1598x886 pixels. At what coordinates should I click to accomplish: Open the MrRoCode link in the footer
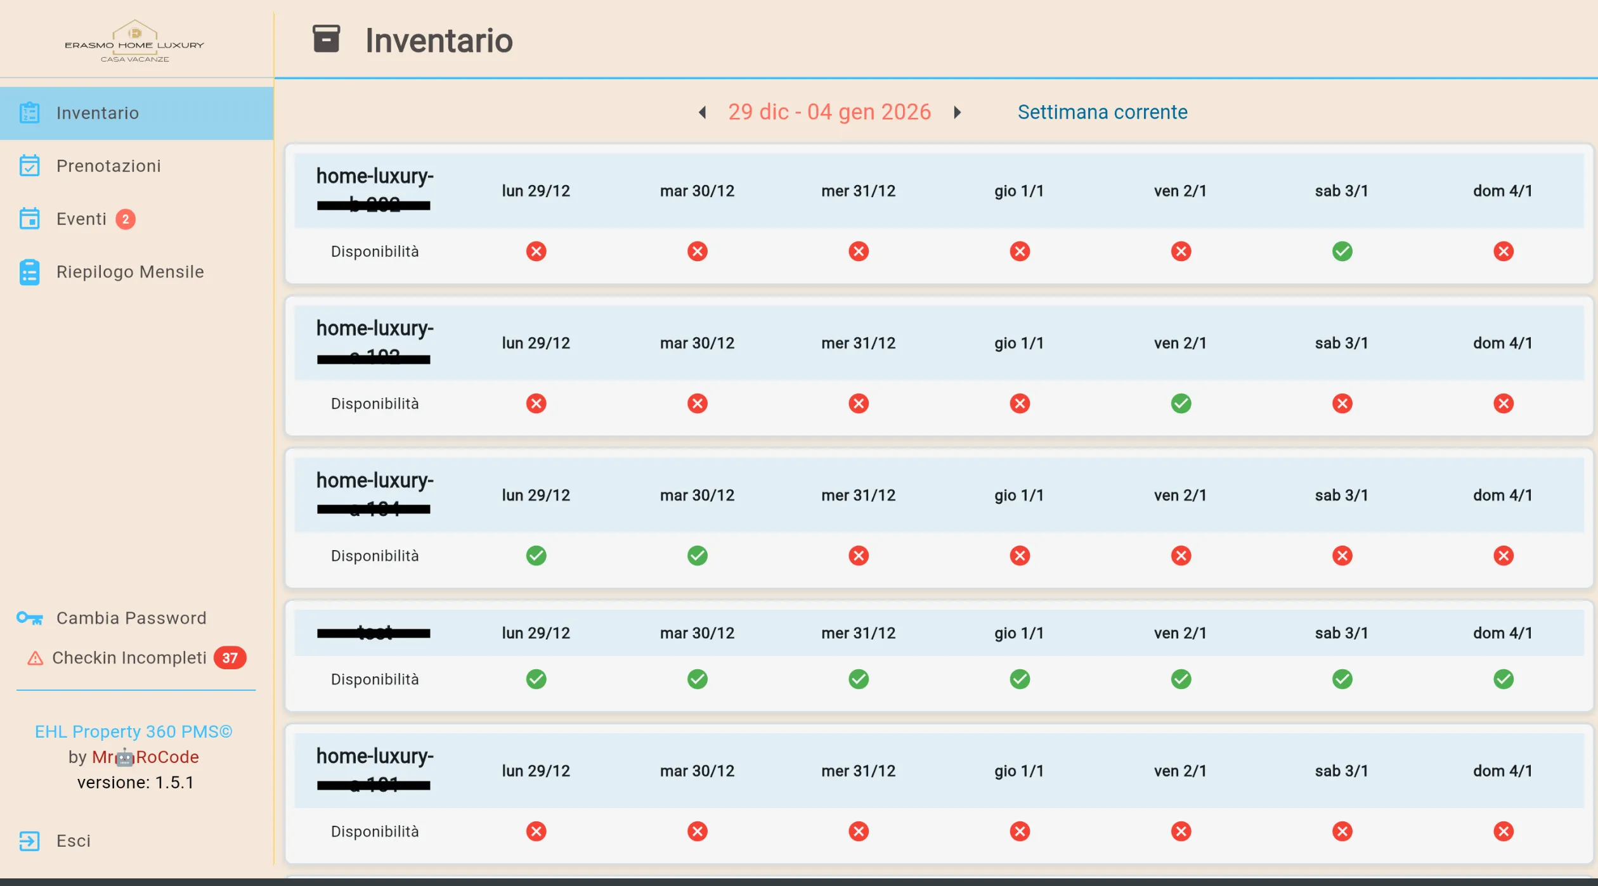pyautogui.click(x=145, y=757)
